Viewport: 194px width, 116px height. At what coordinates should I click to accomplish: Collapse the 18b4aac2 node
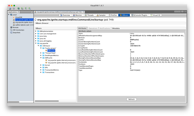(x=38, y=46)
